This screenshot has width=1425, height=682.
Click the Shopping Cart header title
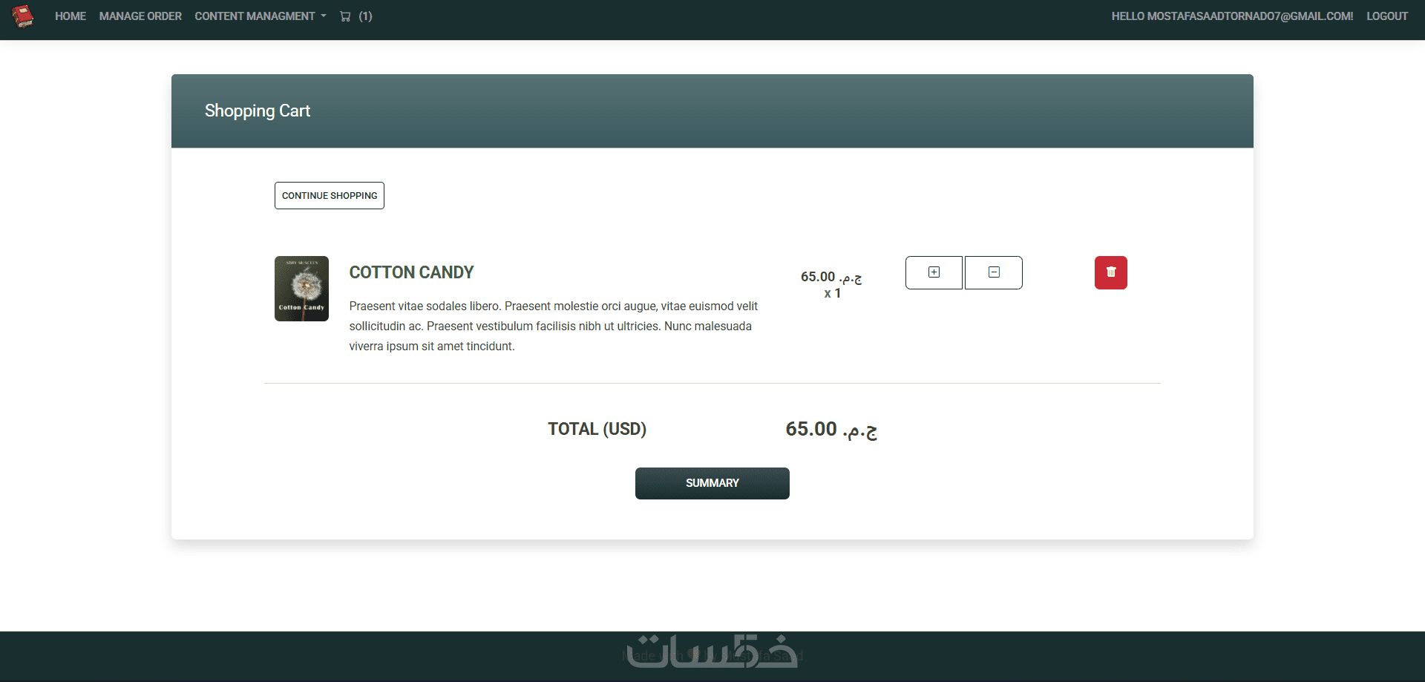[x=258, y=111]
